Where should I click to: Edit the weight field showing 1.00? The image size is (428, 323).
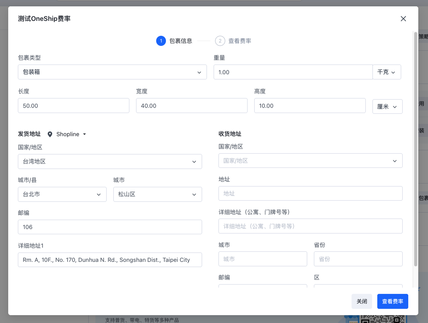pos(293,72)
